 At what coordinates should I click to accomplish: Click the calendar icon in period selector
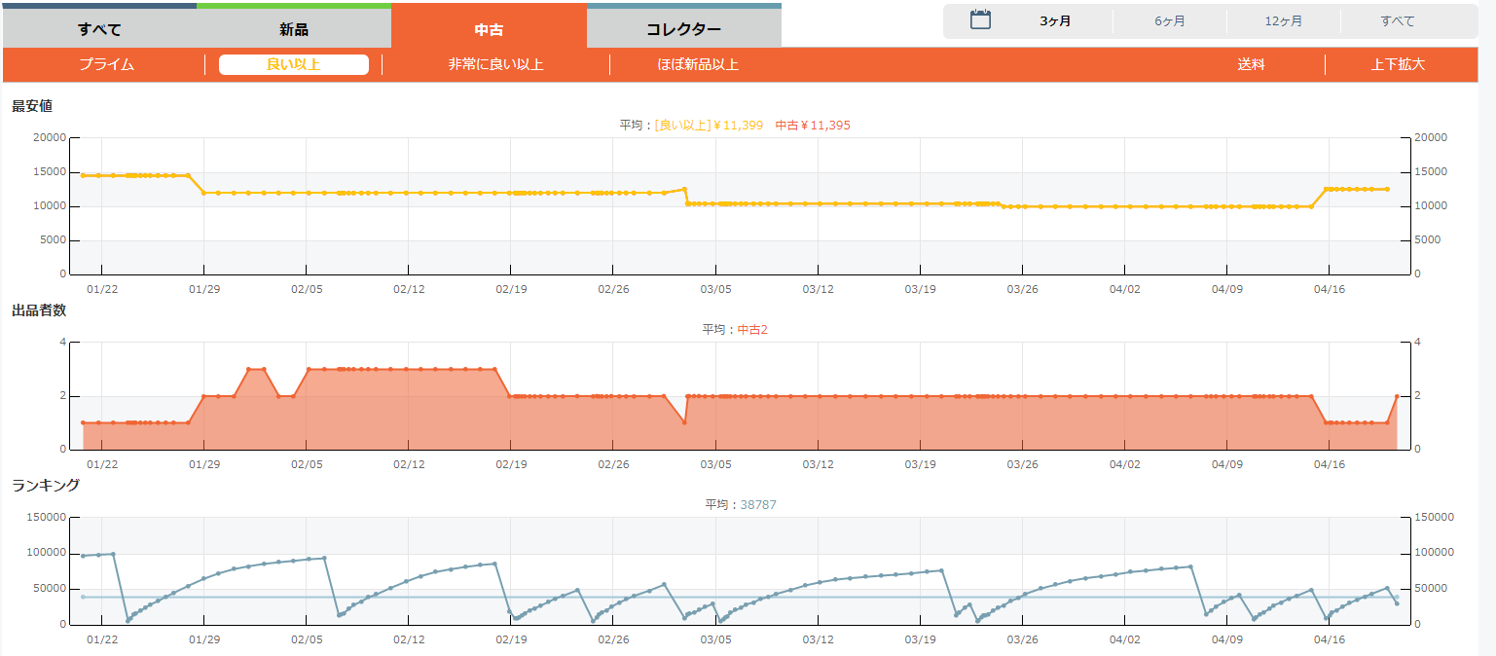[980, 20]
